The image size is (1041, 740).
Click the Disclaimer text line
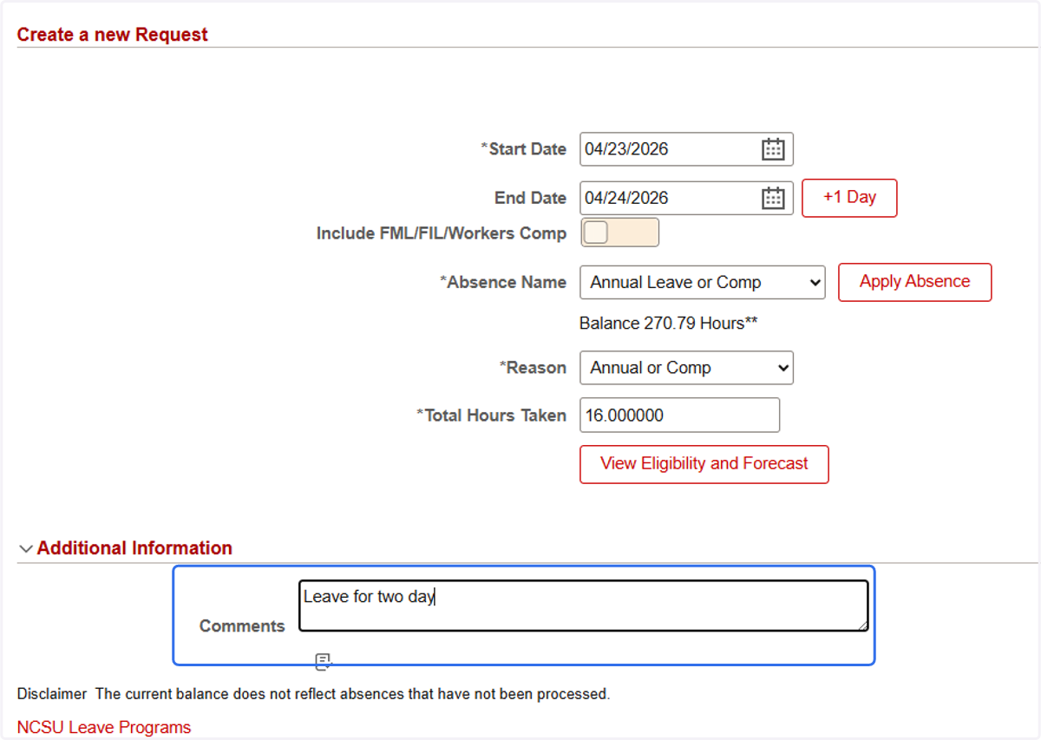coord(313,694)
